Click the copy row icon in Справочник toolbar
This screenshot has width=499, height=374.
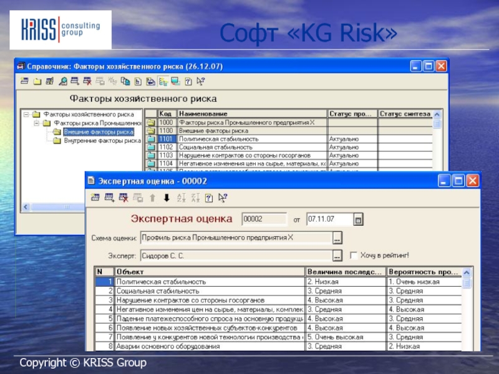click(75, 82)
